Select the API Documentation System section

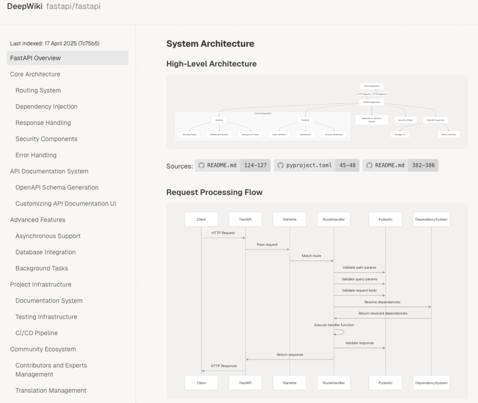coord(49,171)
